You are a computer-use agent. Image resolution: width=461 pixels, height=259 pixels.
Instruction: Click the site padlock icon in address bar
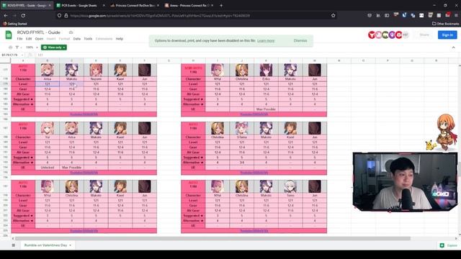(66, 16)
